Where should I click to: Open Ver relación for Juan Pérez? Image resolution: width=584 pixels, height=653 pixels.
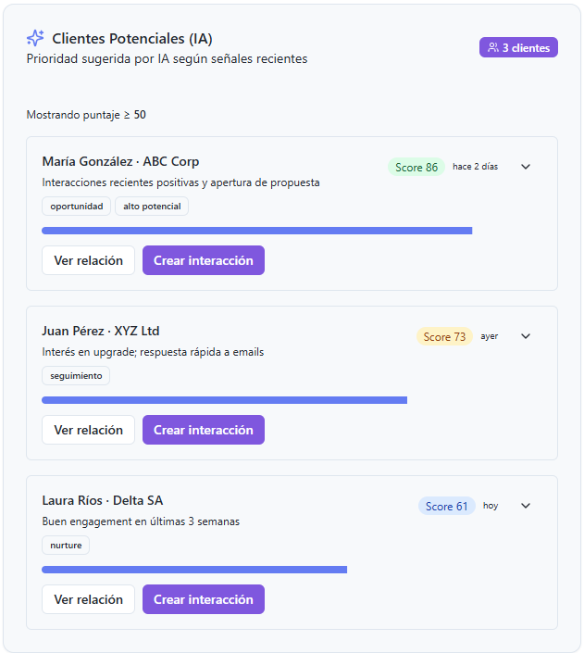click(88, 430)
